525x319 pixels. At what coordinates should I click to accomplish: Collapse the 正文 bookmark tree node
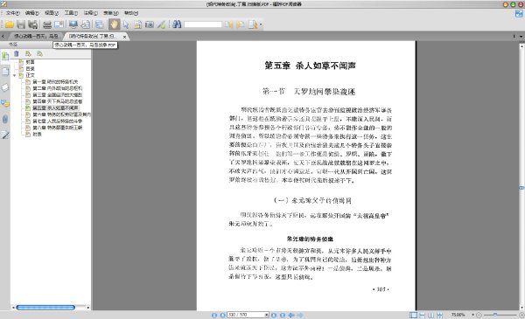(x=14, y=75)
